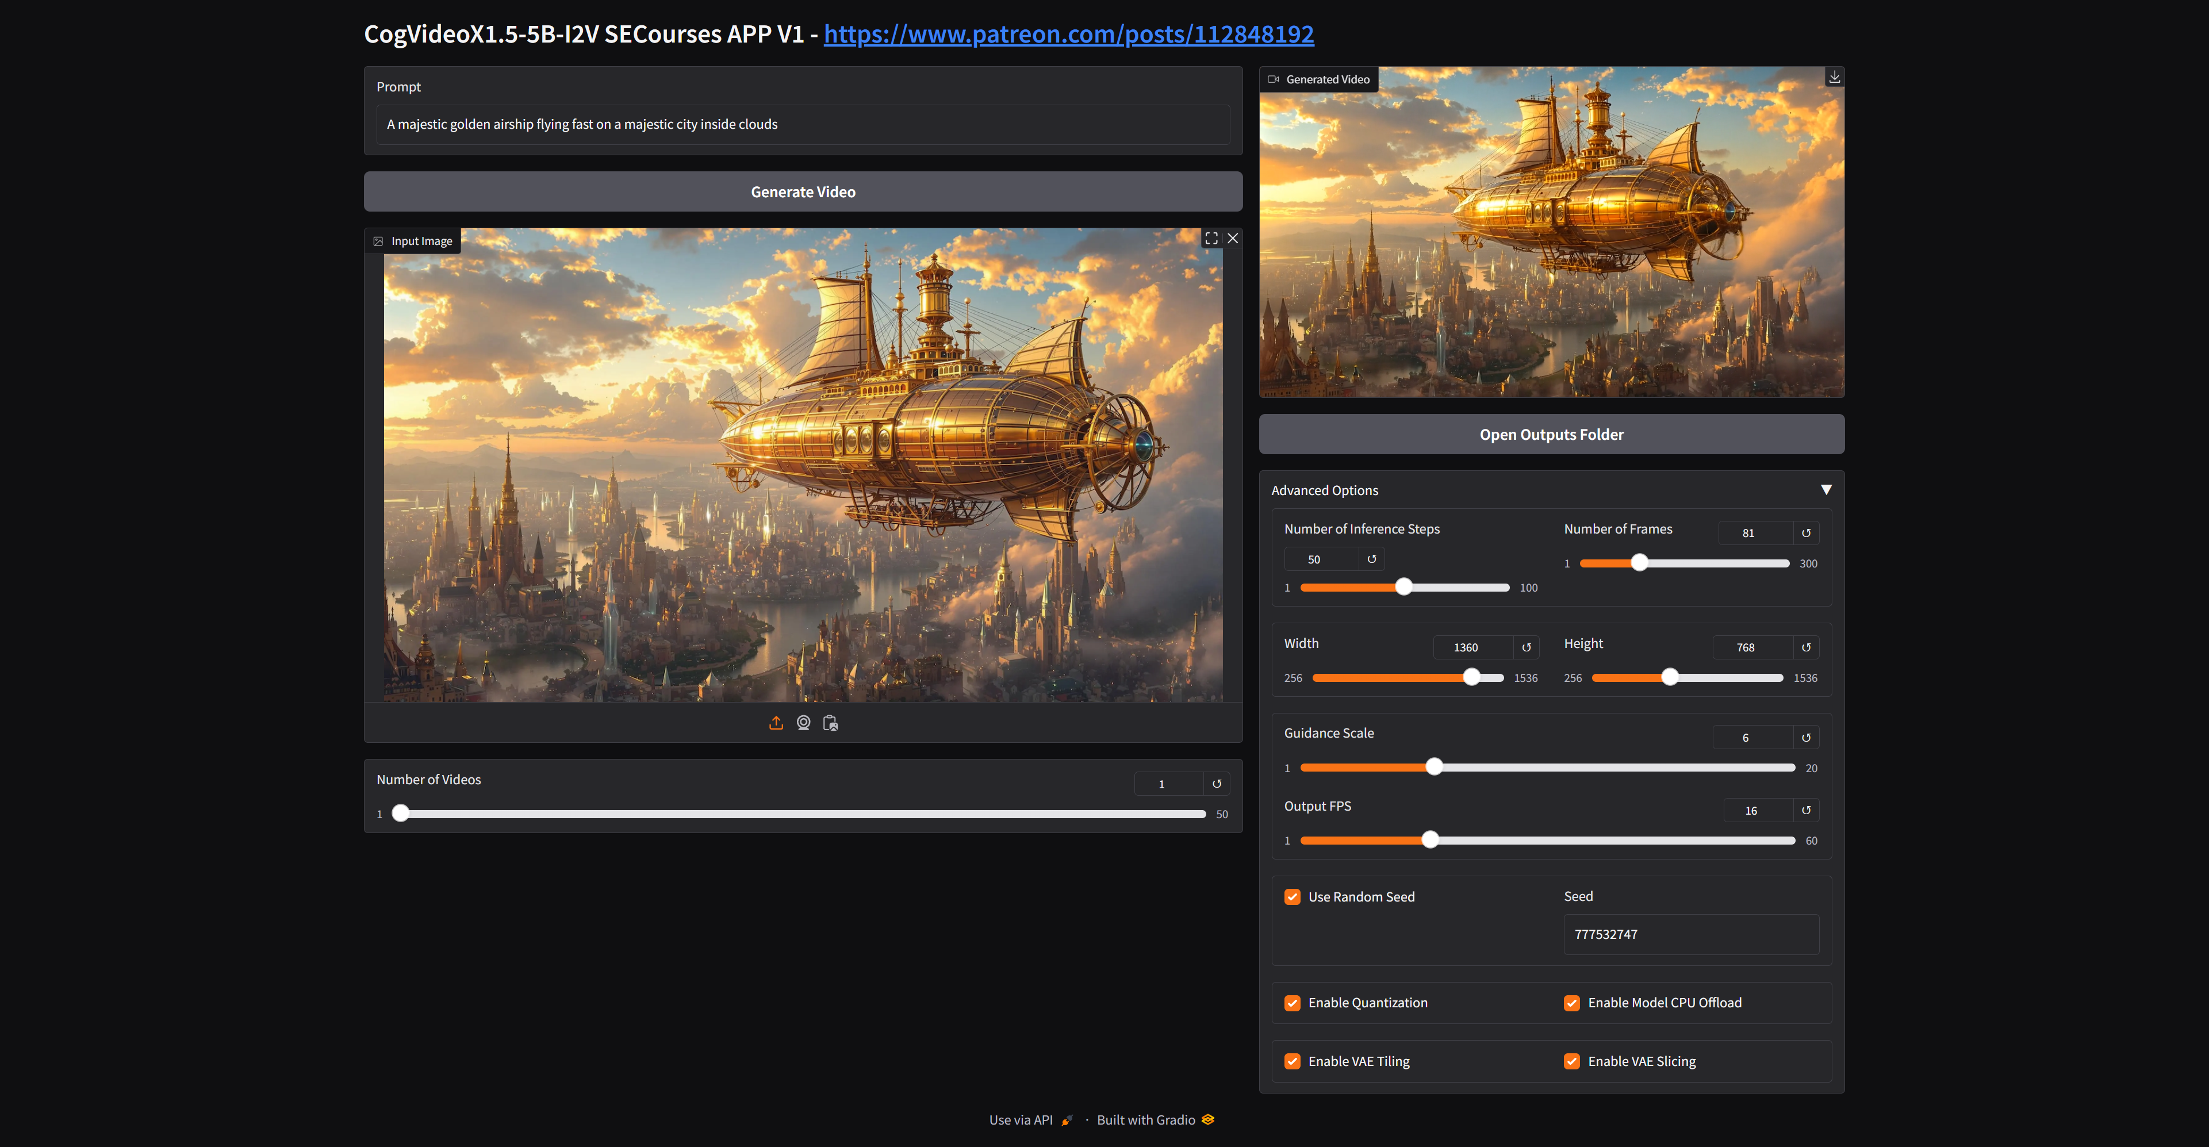Upload a new input image
This screenshot has height=1147, width=2209.
776,723
